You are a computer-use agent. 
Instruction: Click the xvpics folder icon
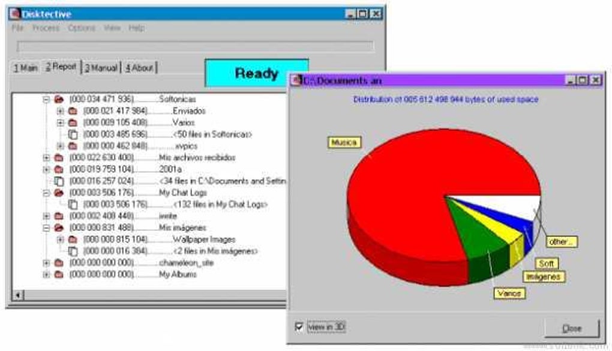73,146
